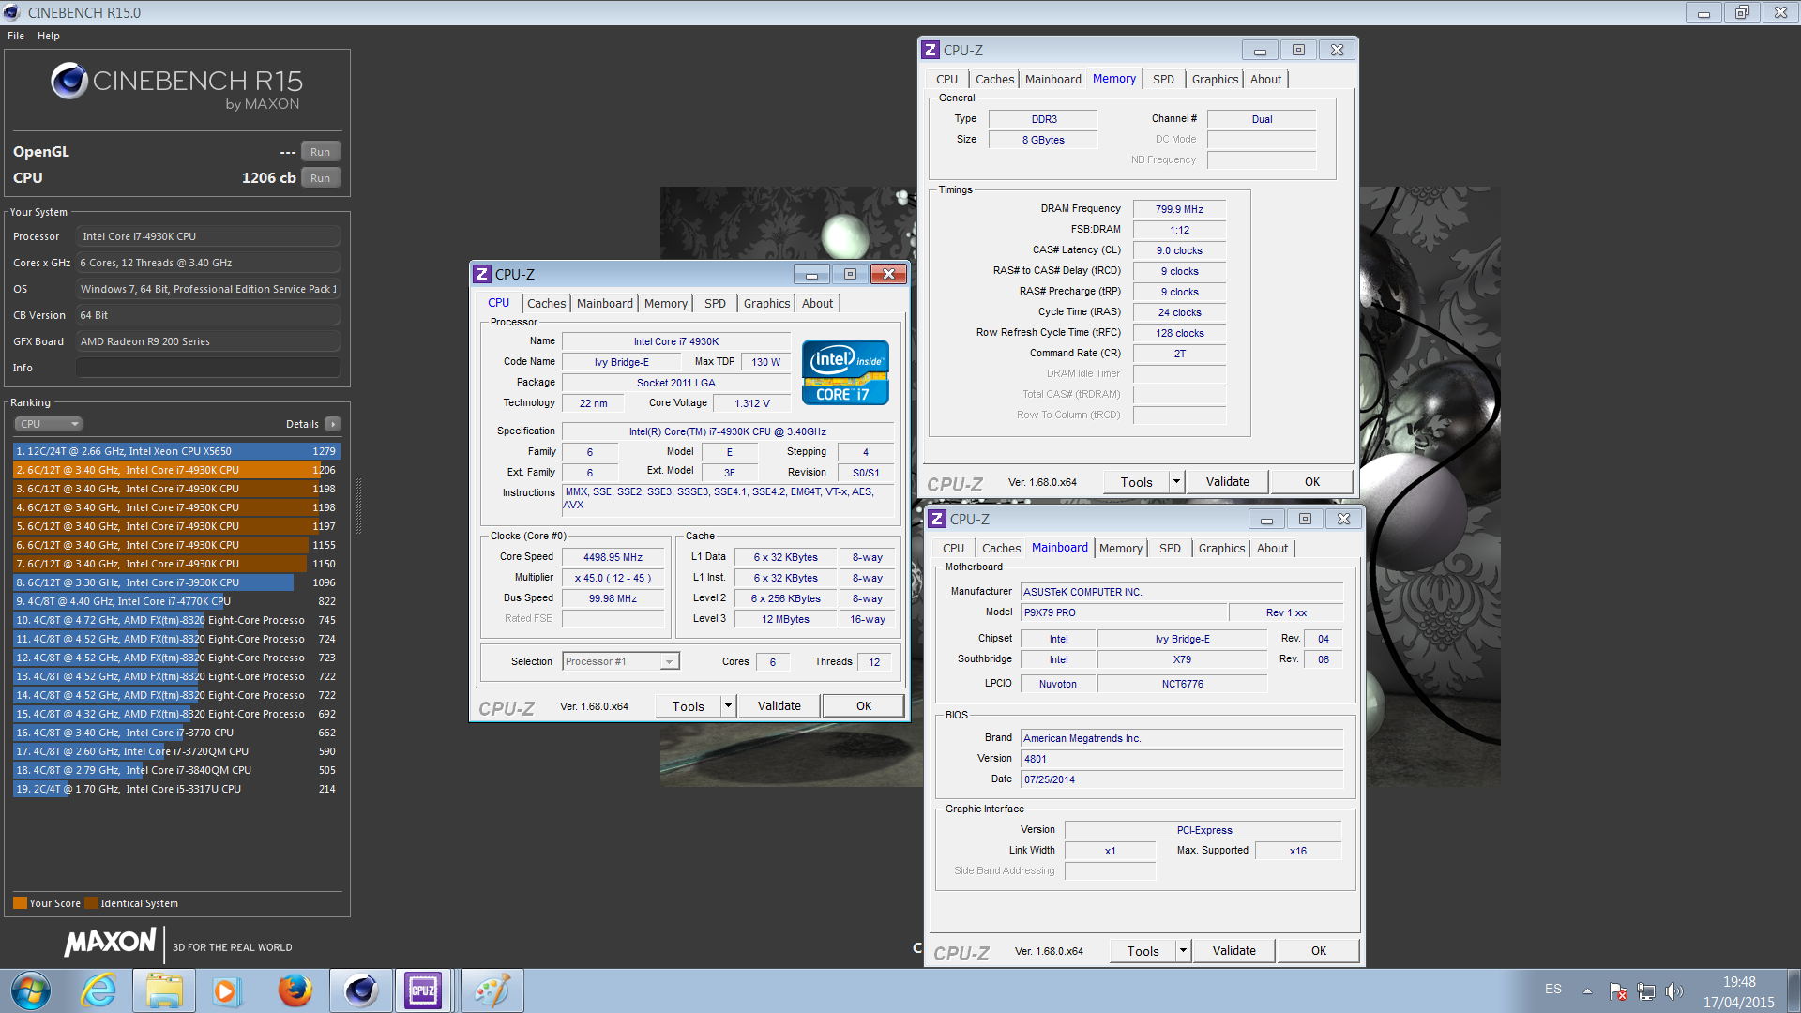Click the Intel Core i7 logo
The width and height of the screenshot is (1801, 1013).
pyautogui.click(x=845, y=371)
